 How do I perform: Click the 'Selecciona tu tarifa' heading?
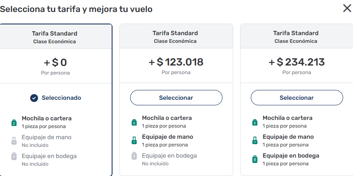coord(76,9)
